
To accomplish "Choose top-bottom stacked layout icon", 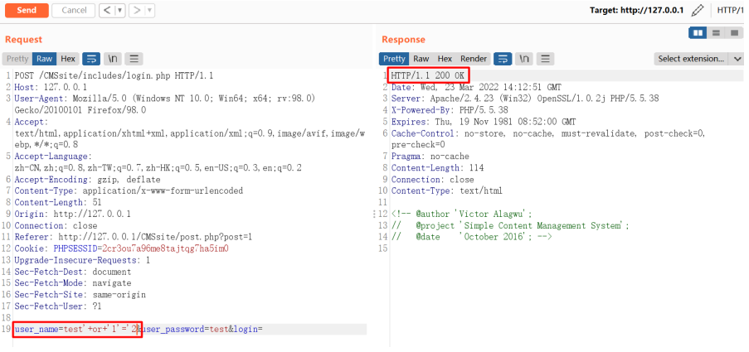I will [x=716, y=33].
